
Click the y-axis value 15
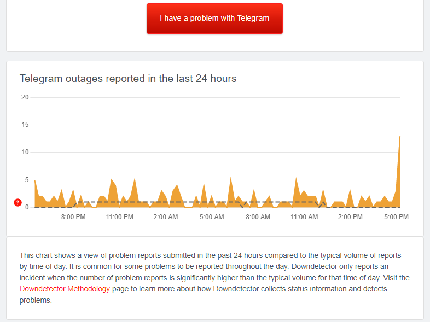[x=25, y=125]
